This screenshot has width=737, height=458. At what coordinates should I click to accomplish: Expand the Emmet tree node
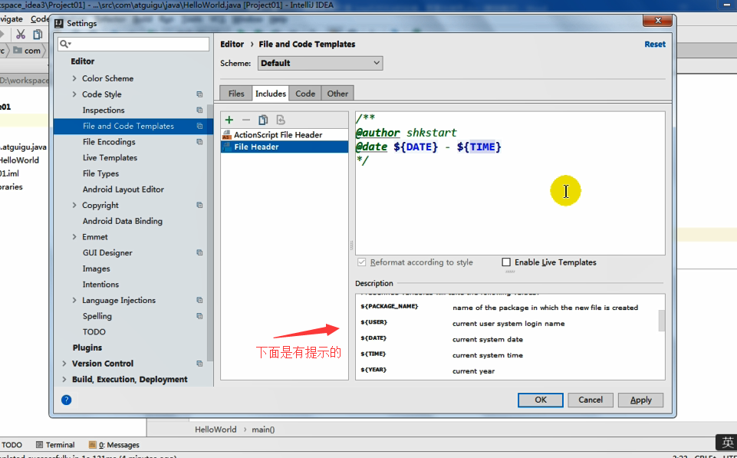click(x=74, y=237)
